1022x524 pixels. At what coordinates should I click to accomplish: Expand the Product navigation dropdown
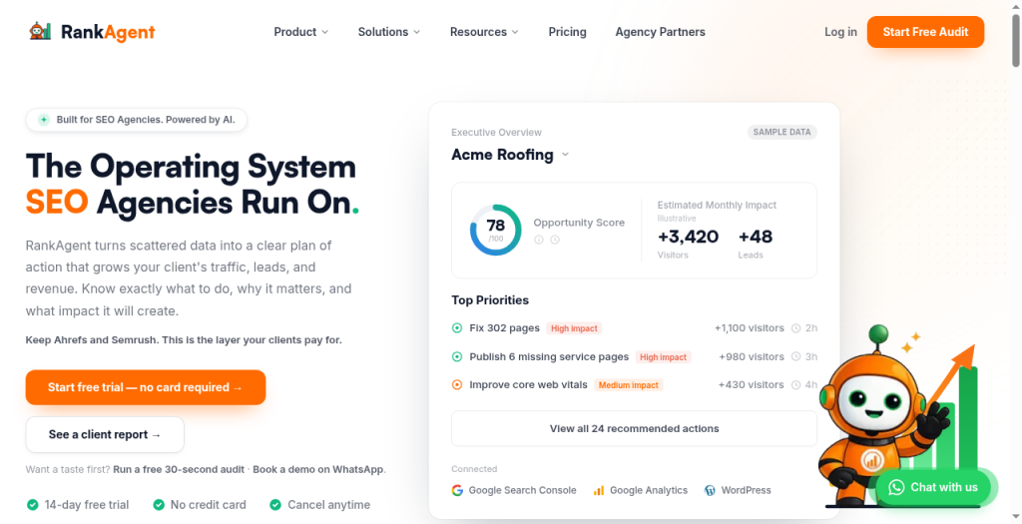(301, 32)
